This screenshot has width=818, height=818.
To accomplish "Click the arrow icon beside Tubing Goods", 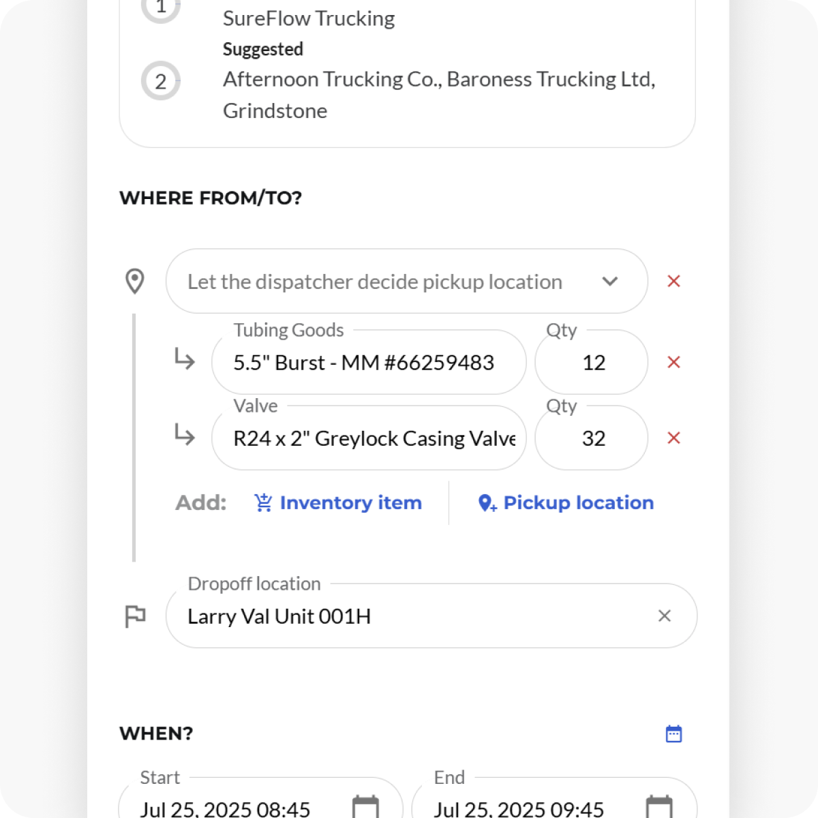I will click(x=184, y=359).
